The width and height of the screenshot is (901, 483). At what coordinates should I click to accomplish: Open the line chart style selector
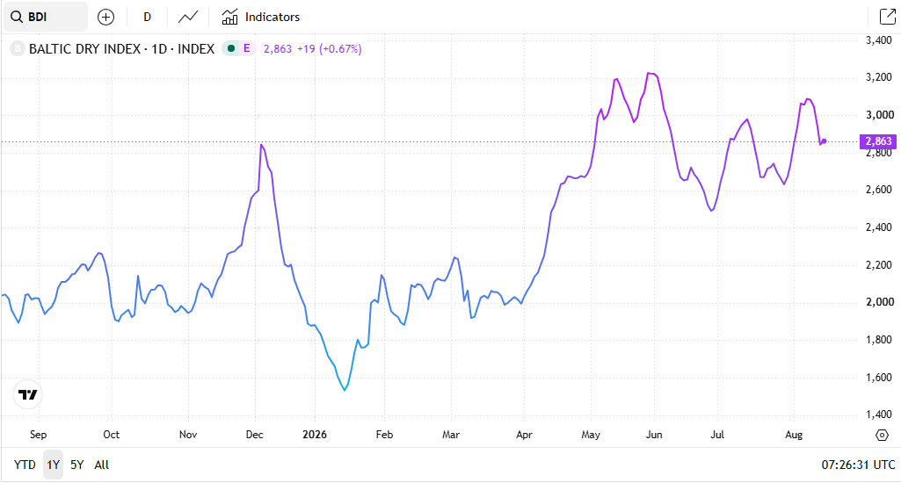188,18
